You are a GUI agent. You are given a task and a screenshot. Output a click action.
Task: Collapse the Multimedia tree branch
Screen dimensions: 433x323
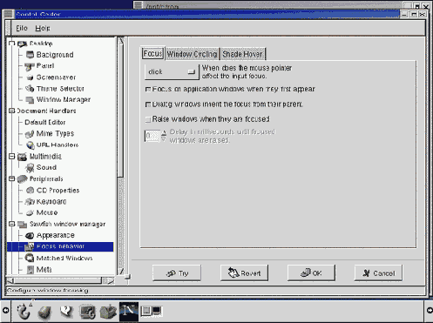coord(11,157)
